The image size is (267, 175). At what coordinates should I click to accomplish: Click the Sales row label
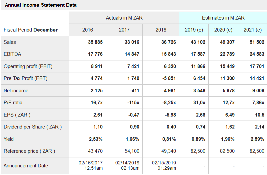coord(10,42)
